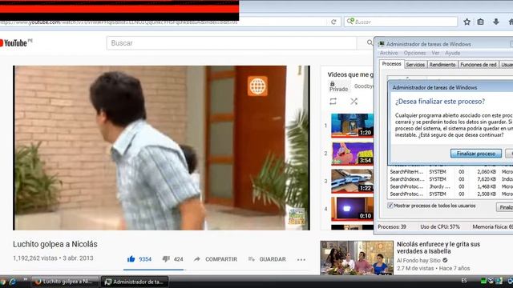Dislike the video with thumbs down
This screenshot has width=513, height=288.
pos(166,259)
